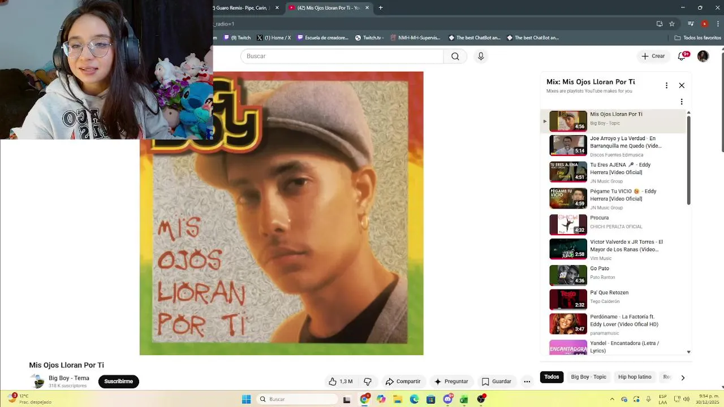Open the Twitch.tv bookmark
This screenshot has height=407, width=724.
click(369, 38)
